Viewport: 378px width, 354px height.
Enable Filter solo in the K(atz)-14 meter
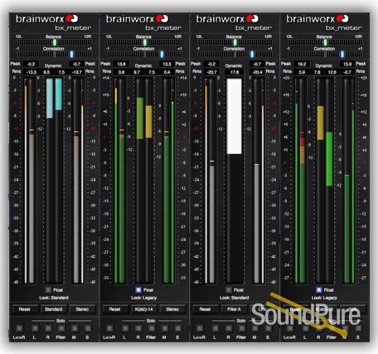[x=152, y=328]
